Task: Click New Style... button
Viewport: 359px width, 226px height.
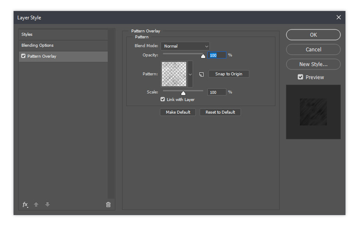Action: click(313, 64)
